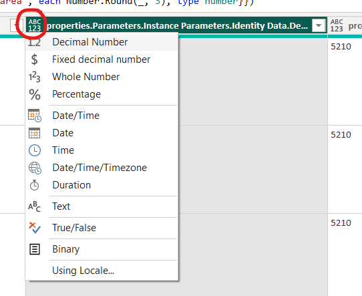Click the dollar sign Fixed decimal number icon

[x=35, y=59]
